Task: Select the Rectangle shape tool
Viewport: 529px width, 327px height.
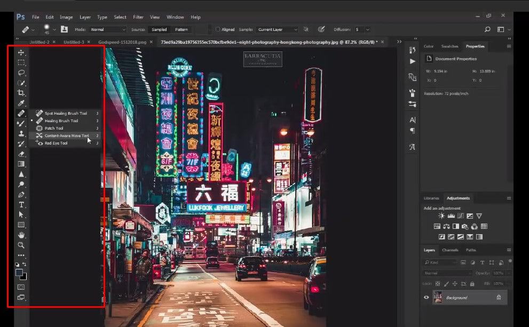Action: (21, 225)
